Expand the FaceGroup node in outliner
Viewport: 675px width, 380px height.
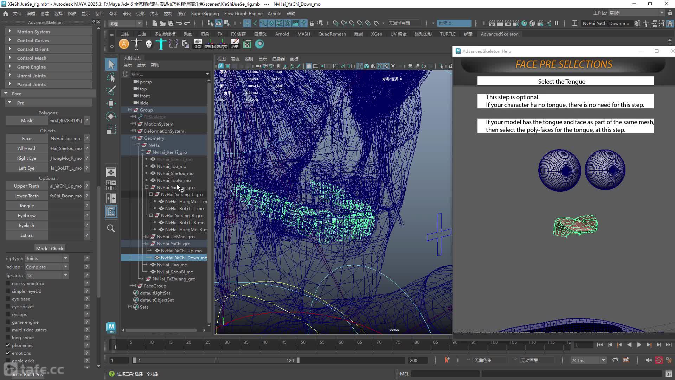click(134, 286)
